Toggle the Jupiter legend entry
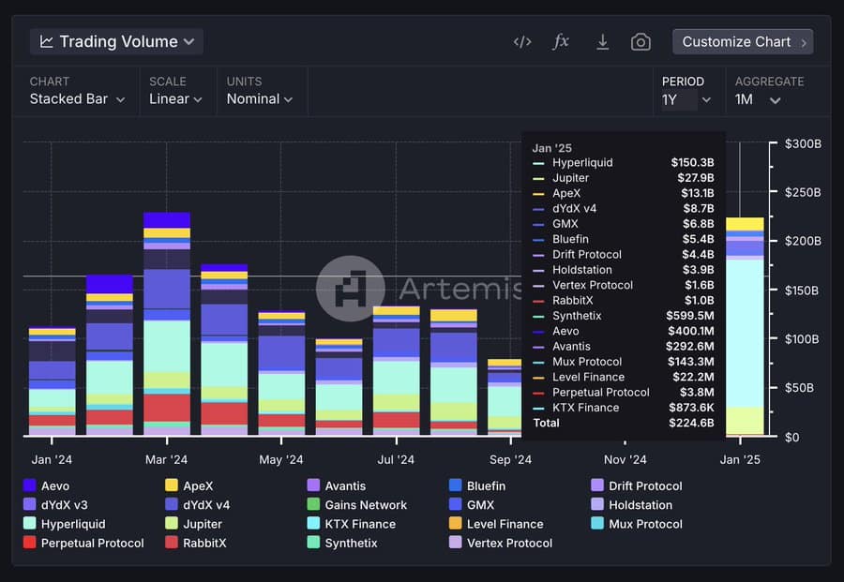The height and width of the screenshot is (582, 844). tap(202, 524)
